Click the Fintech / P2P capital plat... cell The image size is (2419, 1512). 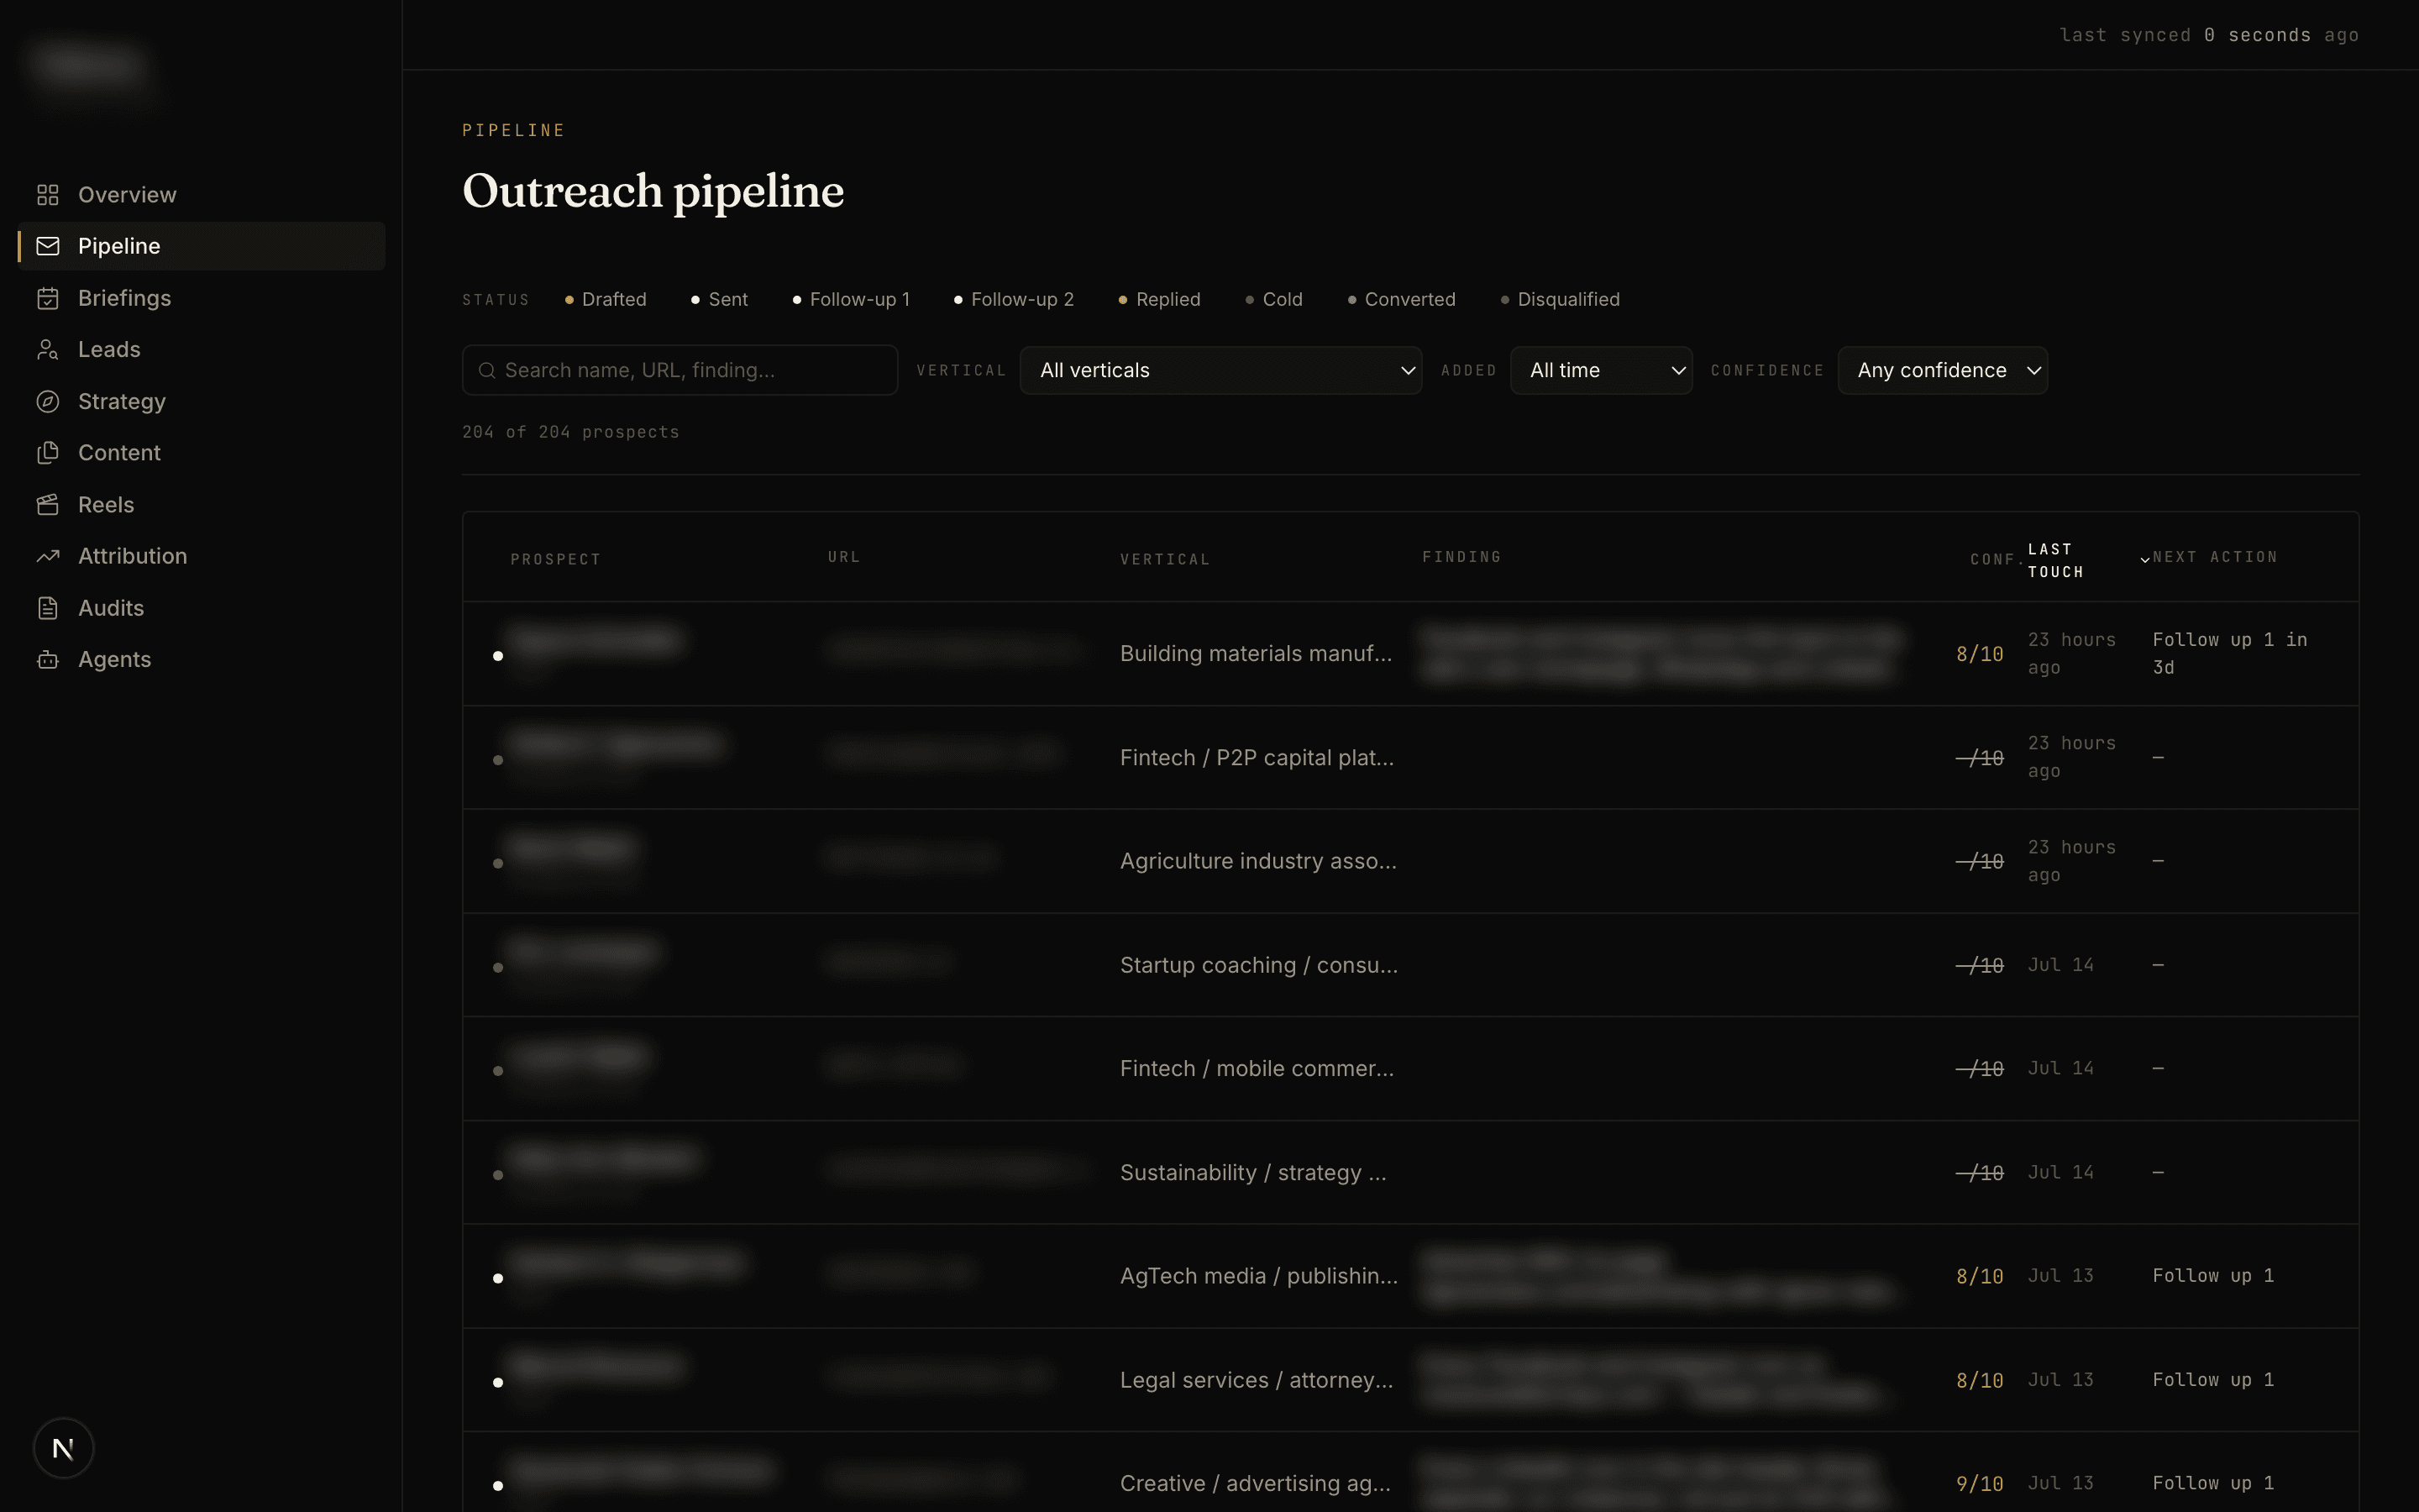1257,757
